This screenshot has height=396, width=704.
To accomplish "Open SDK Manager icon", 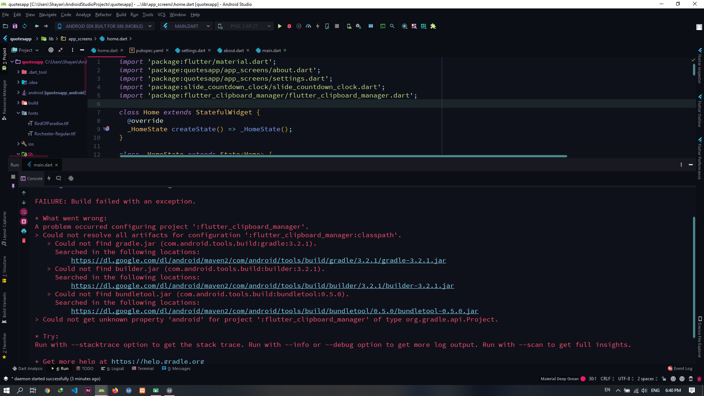I will click(x=359, y=26).
